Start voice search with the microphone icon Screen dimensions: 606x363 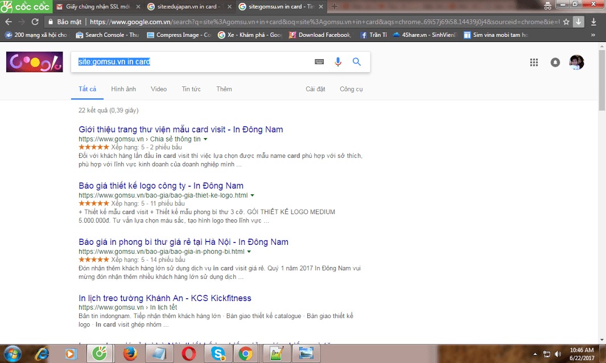(338, 62)
